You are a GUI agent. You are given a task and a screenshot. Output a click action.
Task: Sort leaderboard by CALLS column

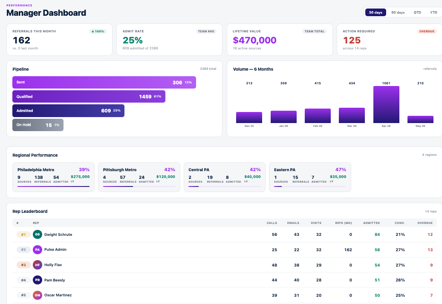[272, 223]
